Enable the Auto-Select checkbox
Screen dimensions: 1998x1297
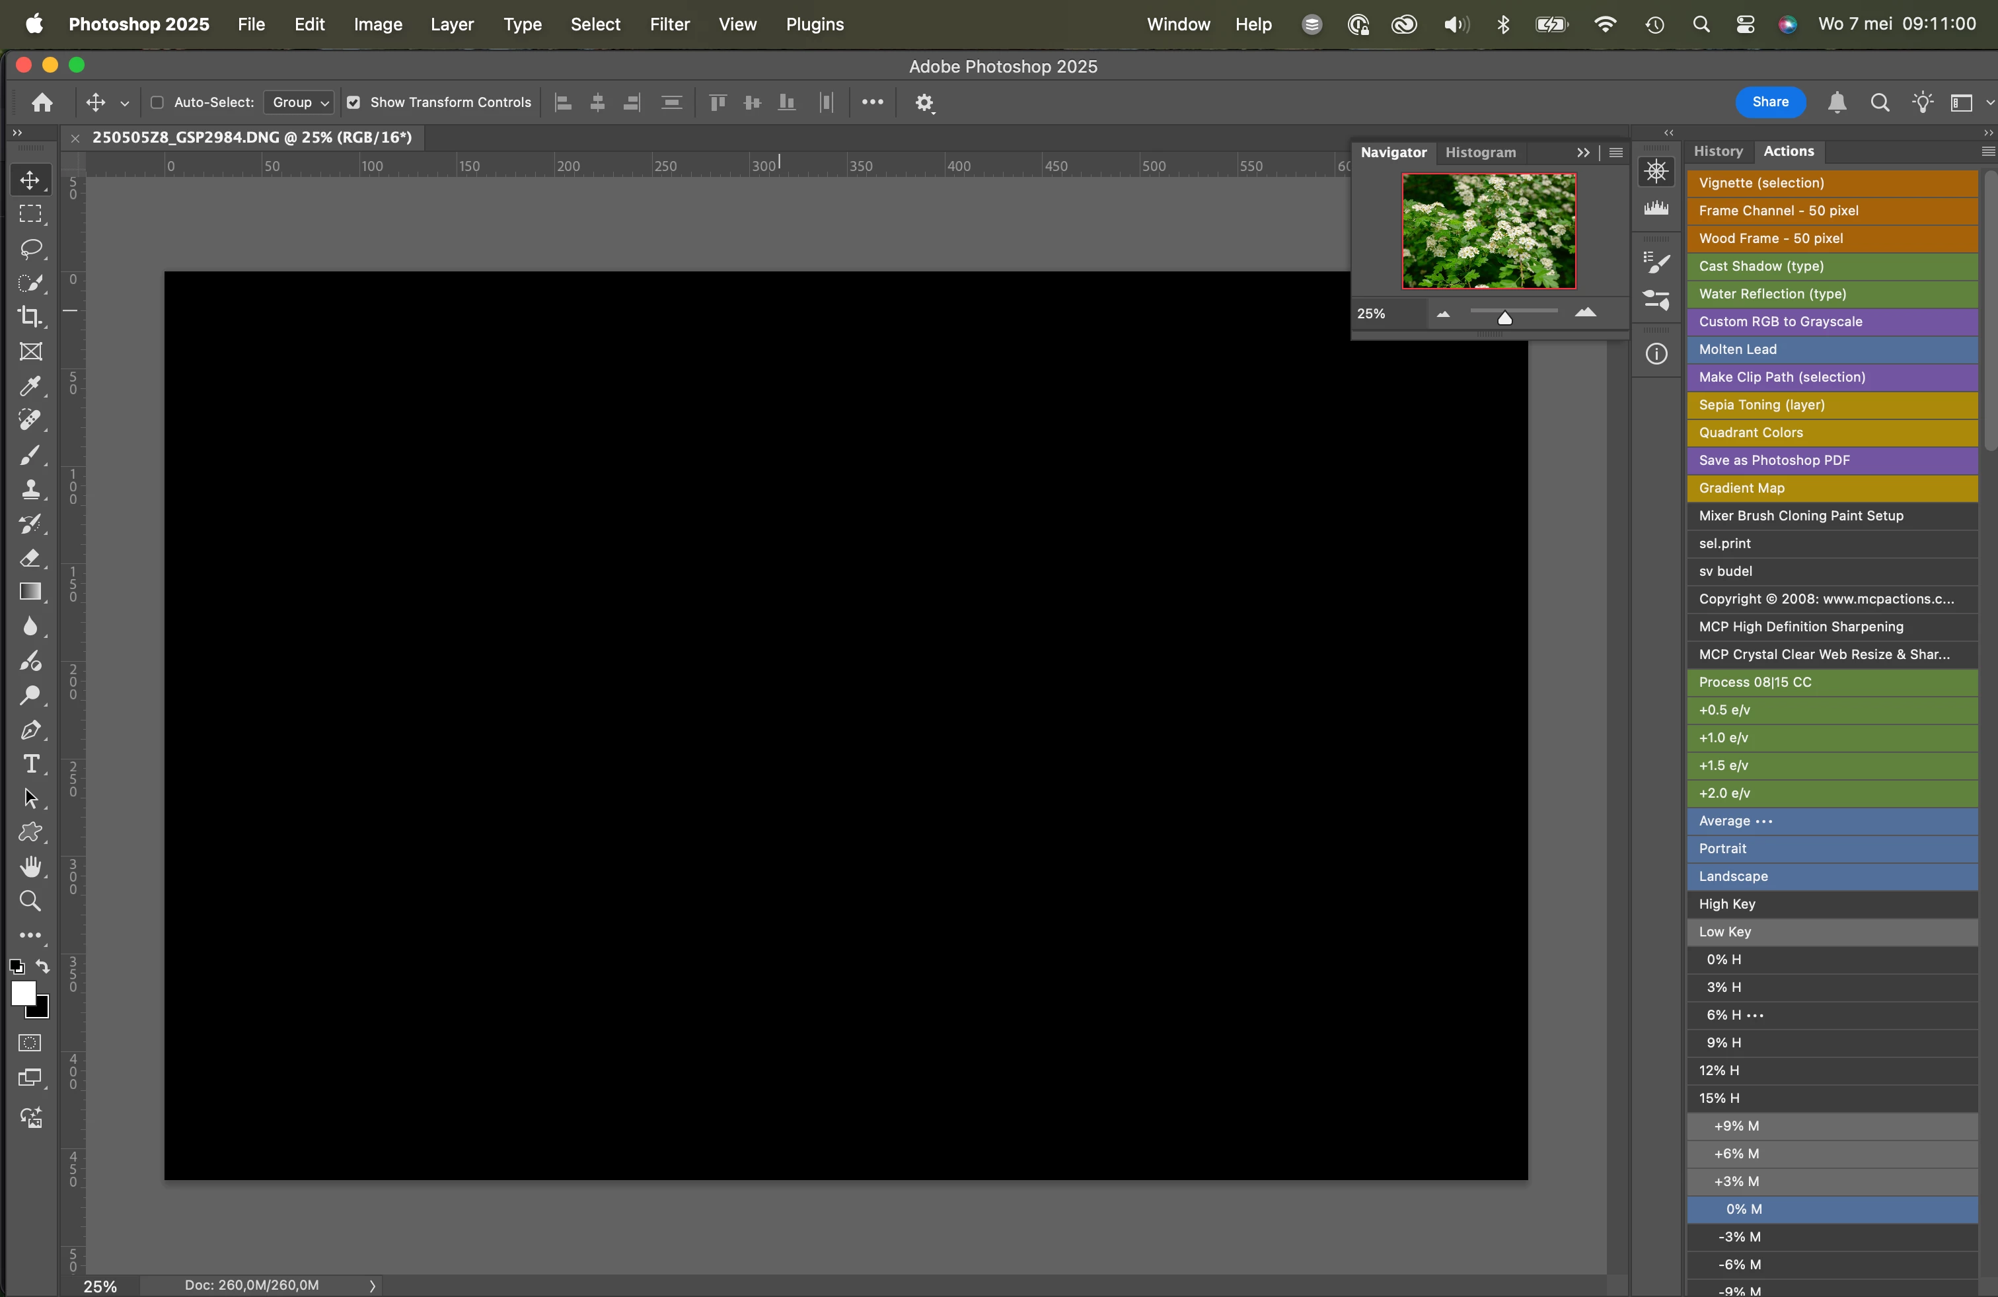[157, 102]
